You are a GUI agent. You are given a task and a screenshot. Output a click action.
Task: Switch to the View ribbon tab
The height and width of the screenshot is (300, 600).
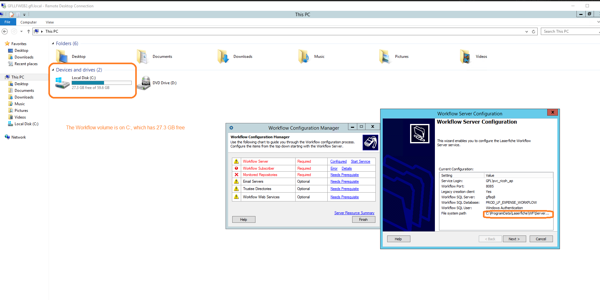(50, 22)
